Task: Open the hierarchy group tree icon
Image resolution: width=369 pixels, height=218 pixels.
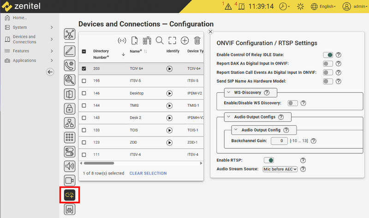Action: [70, 123]
